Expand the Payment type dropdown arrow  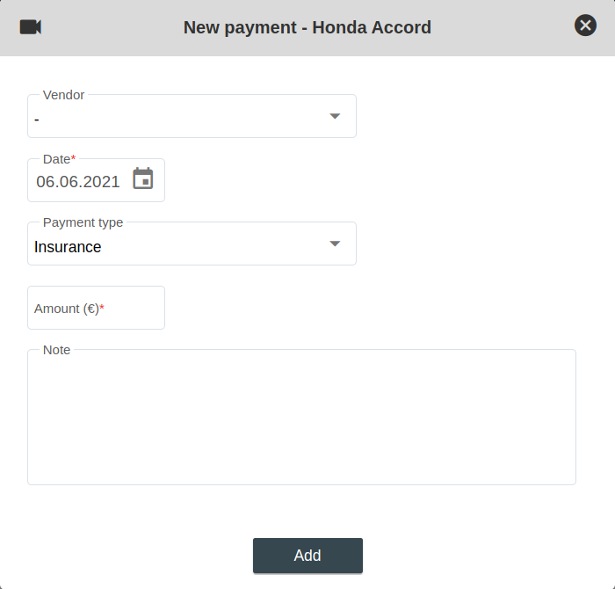335,244
